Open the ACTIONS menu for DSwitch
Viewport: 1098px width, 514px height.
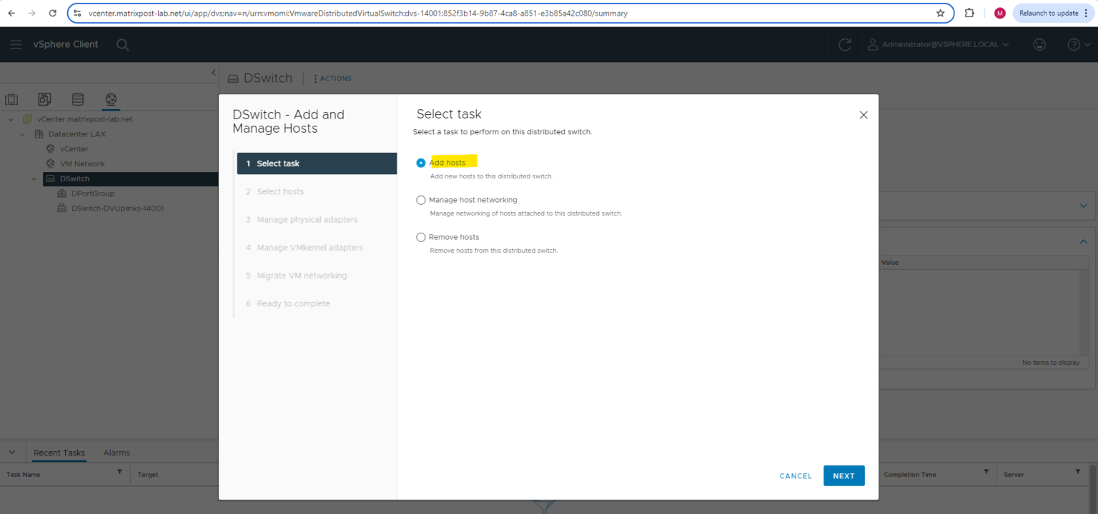tap(332, 78)
